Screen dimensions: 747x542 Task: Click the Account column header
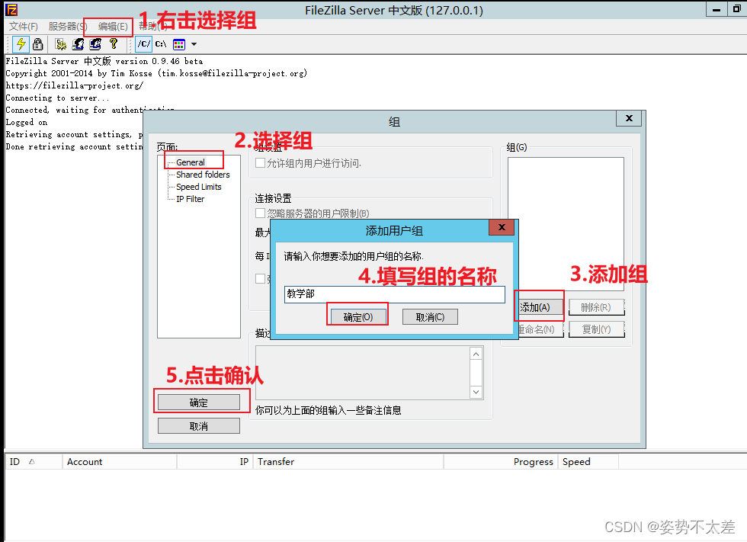click(x=120, y=461)
